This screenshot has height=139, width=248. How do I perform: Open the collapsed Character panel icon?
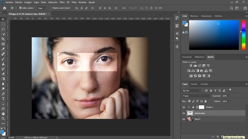coord(177,34)
